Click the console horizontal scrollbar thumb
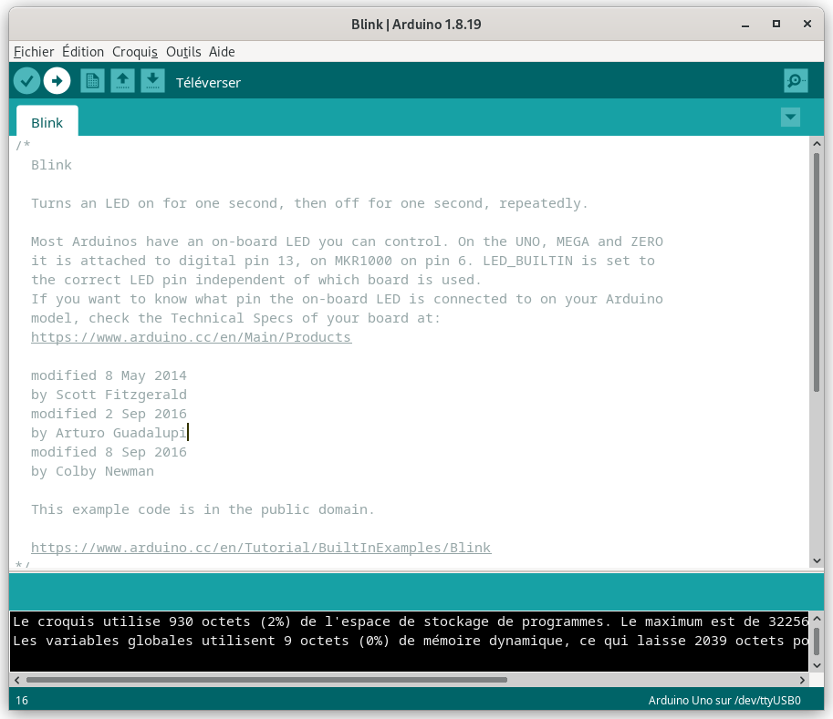 [265, 679]
